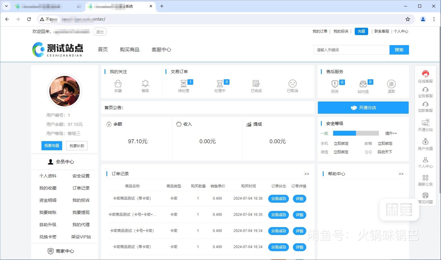
Task: Switch to the 购买商品 navigation menu
Action: tap(130, 50)
